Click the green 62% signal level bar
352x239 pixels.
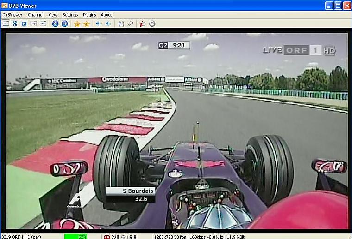75,237
